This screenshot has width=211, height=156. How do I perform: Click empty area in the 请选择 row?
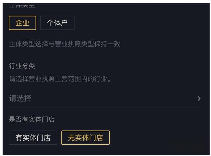coord(113,98)
